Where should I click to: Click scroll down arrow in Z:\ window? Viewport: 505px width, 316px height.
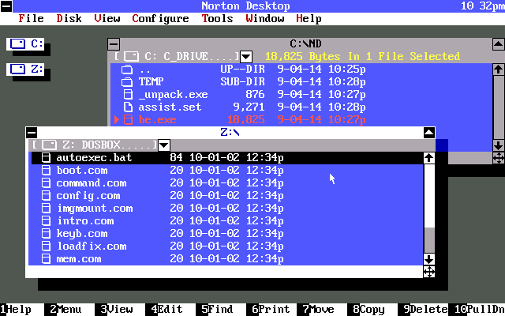(429, 259)
